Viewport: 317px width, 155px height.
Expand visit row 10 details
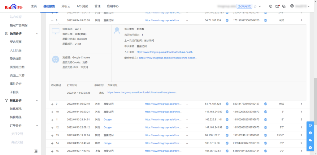point(52,112)
